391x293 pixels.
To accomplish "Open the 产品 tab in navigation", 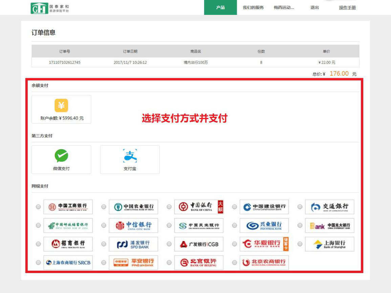I will (220, 7).
